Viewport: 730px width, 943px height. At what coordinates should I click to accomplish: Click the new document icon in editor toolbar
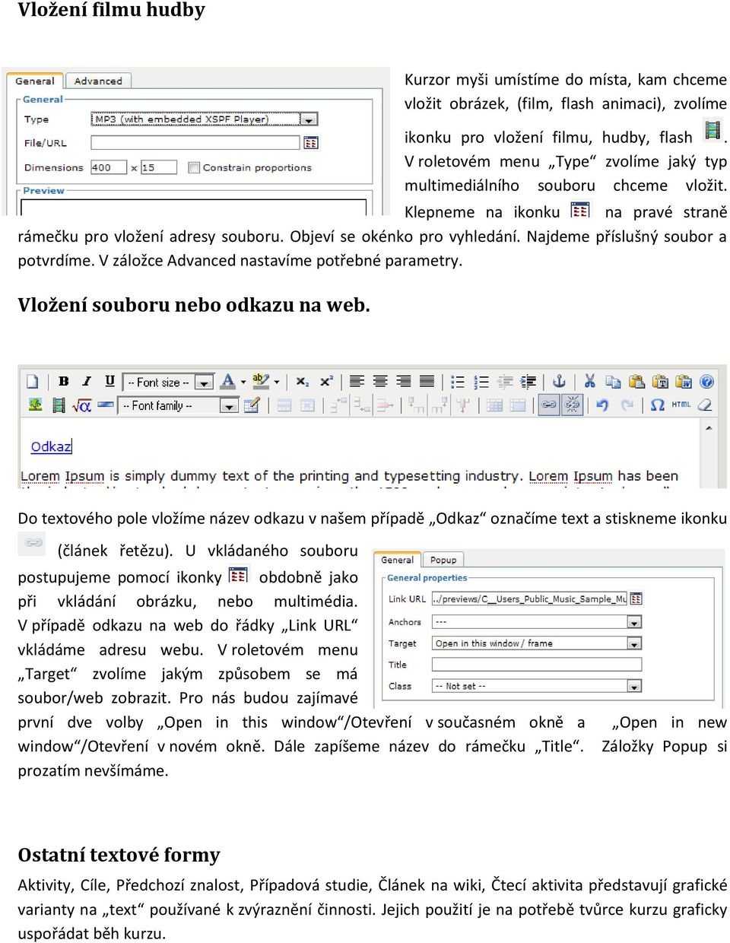click(32, 382)
